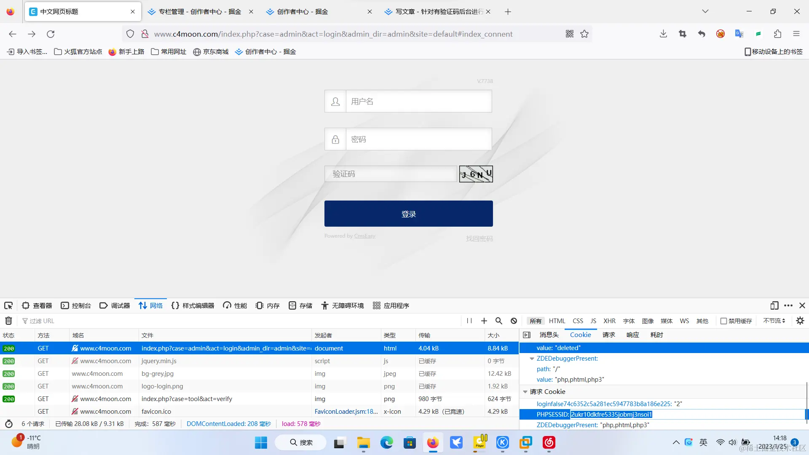Toggle responsive design mode icon
The width and height of the screenshot is (809, 455).
774,305
